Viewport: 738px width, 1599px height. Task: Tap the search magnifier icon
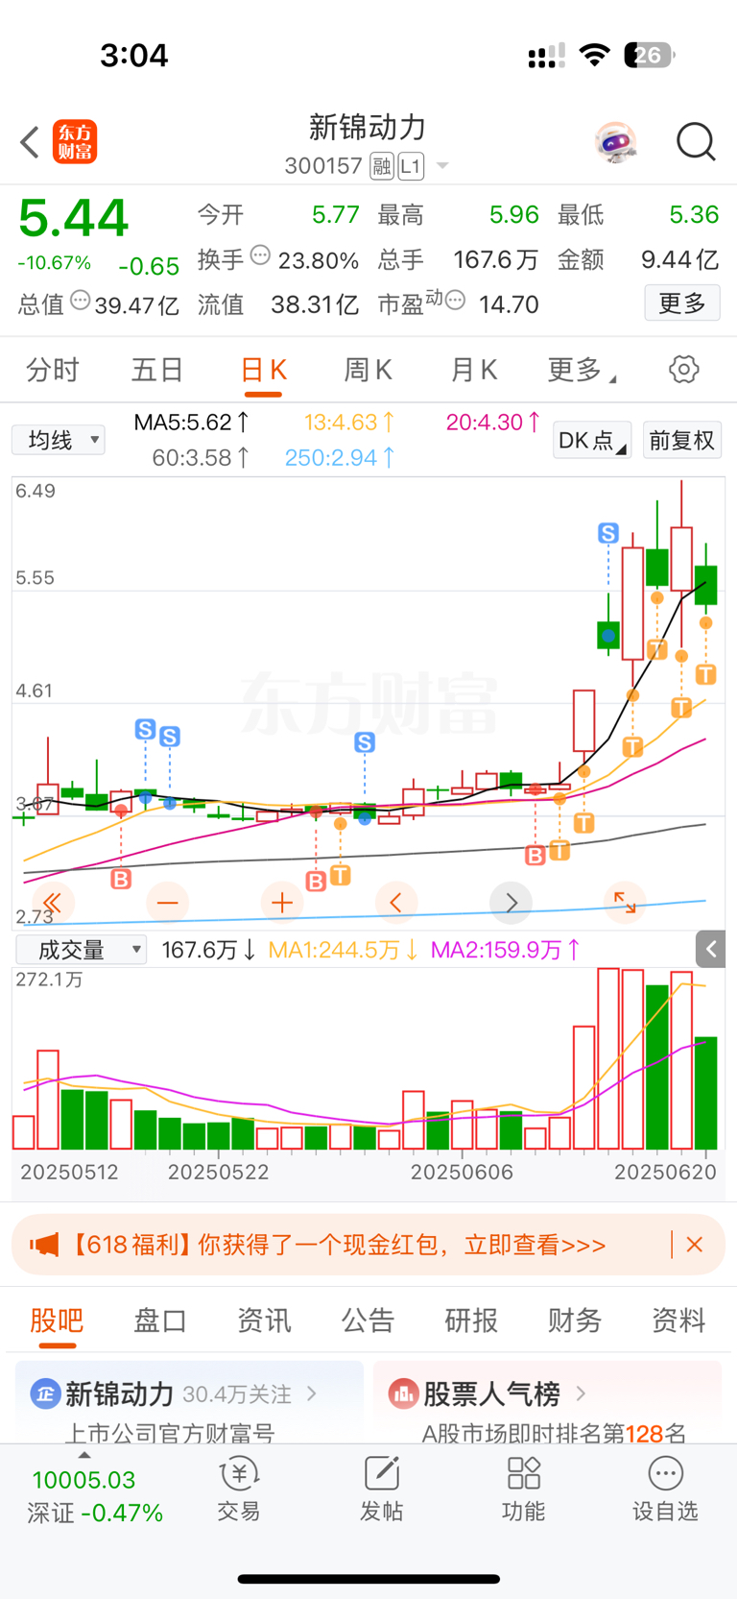pyautogui.click(x=696, y=142)
